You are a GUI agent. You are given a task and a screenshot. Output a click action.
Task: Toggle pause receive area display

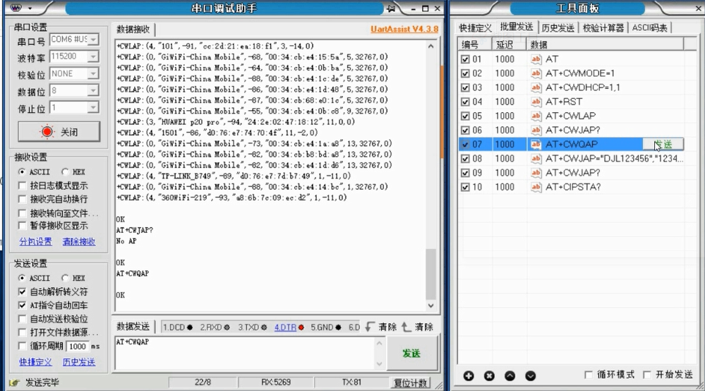coord(22,225)
